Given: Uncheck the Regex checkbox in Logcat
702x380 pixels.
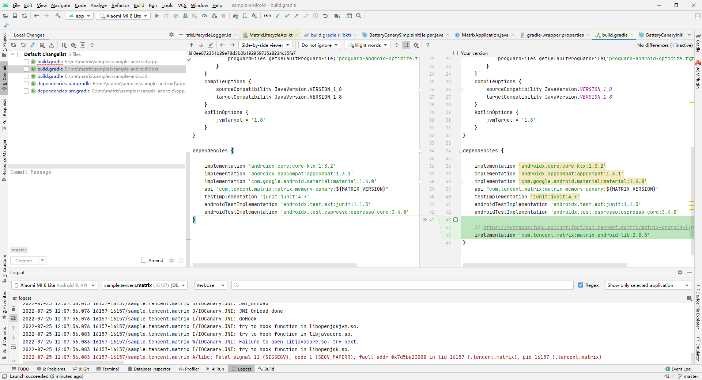Looking at the screenshot, I should point(581,285).
